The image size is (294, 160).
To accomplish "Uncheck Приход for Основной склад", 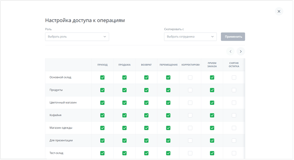I will click(102, 77).
